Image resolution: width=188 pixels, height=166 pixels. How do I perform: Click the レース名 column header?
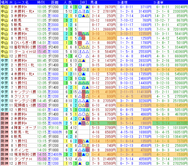(x=22, y=2)
